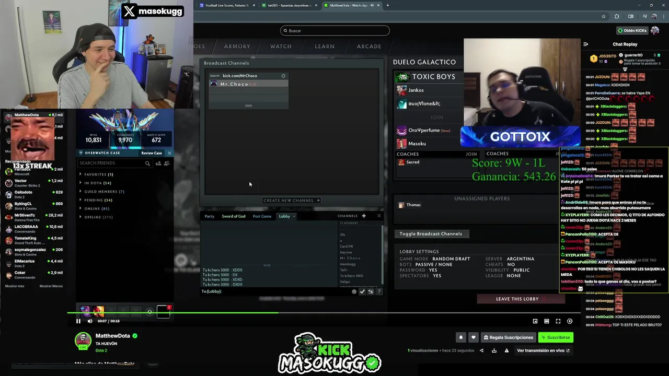
Task: Report the clip via the warning icon
Action: (x=506, y=350)
